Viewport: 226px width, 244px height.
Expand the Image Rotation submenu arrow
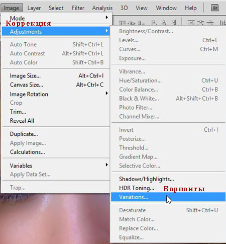[106, 93]
